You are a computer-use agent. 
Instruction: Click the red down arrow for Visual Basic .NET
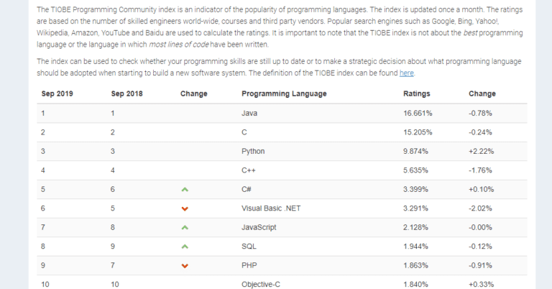coord(185,208)
